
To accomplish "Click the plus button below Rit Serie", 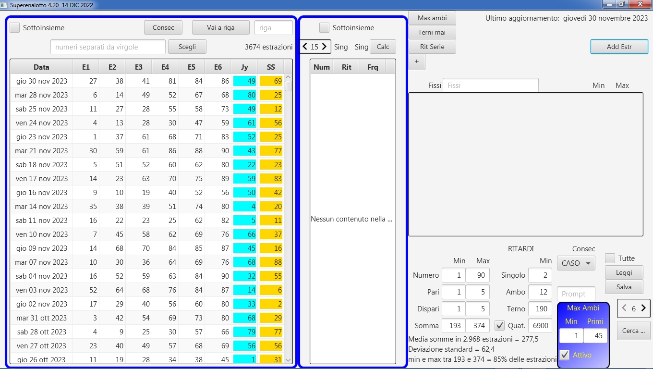I will (417, 61).
